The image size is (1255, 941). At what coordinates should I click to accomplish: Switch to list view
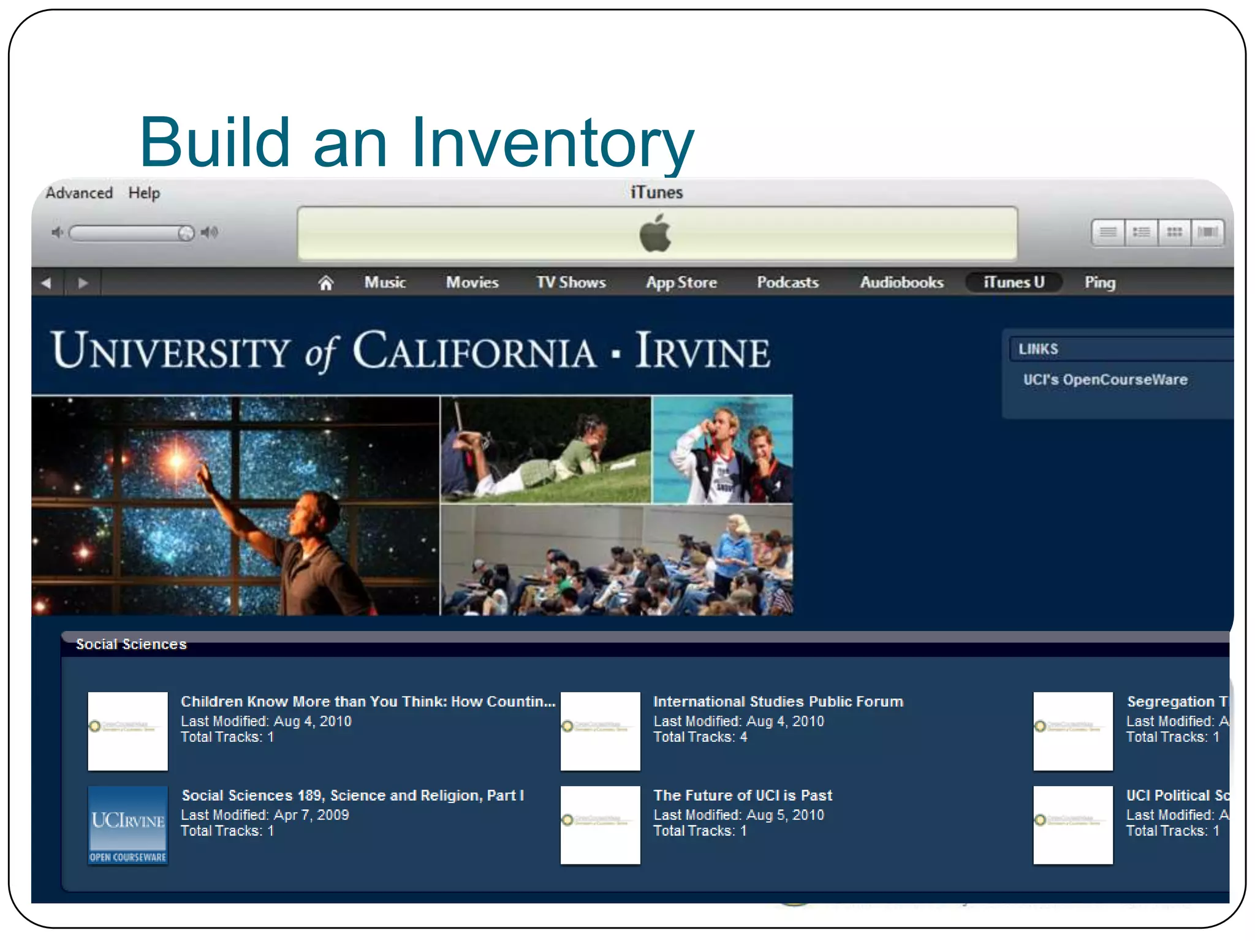pos(1108,232)
